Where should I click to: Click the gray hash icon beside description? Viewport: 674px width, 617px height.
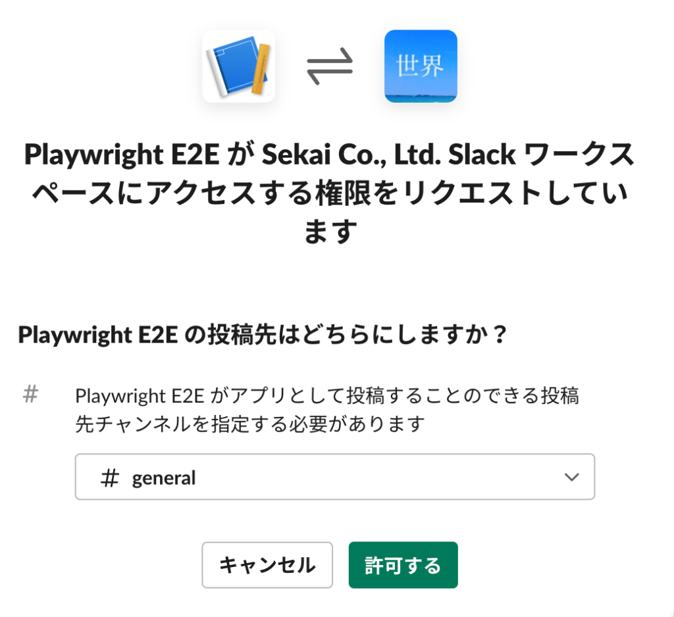point(30,395)
